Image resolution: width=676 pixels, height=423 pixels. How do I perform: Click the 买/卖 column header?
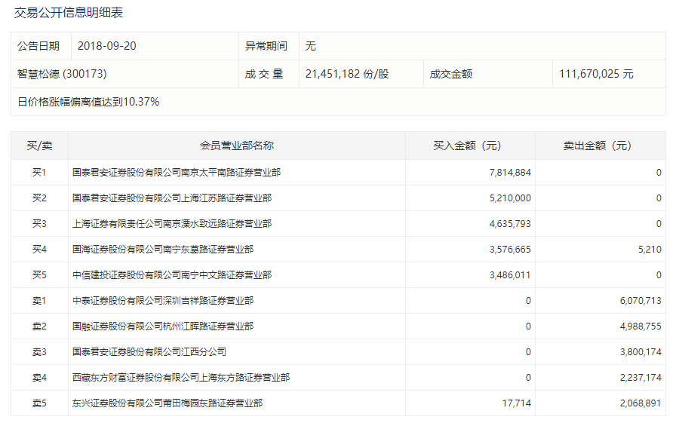click(39, 146)
